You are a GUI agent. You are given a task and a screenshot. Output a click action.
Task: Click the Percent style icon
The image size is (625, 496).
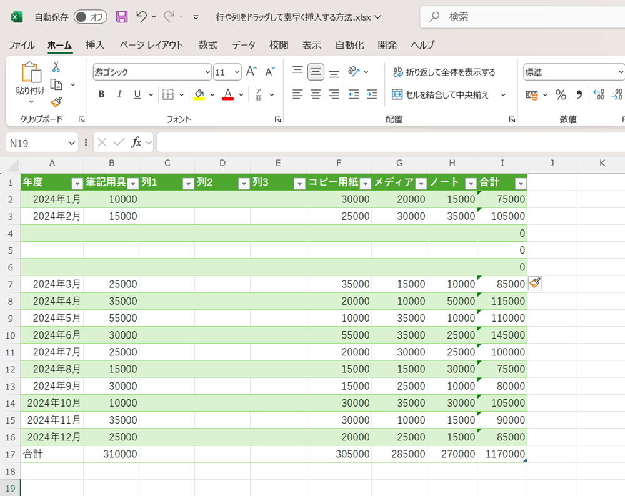561,94
